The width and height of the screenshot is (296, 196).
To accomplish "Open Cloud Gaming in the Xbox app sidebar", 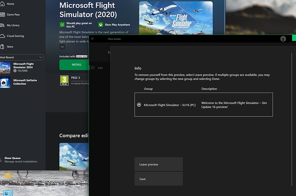I will click(x=12, y=36).
